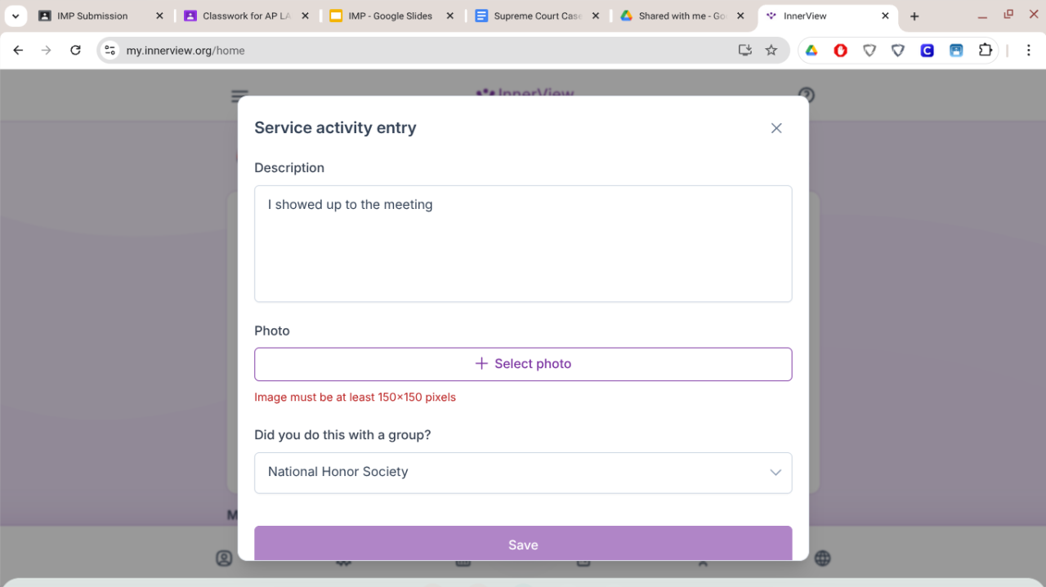The height and width of the screenshot is (587, 1046).
Task: Close the Service activity entry dialog
Action: (x=776, y=128)
